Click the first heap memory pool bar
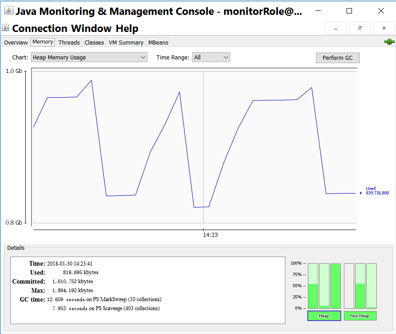The image size is (396, 334). pos(313,286)
